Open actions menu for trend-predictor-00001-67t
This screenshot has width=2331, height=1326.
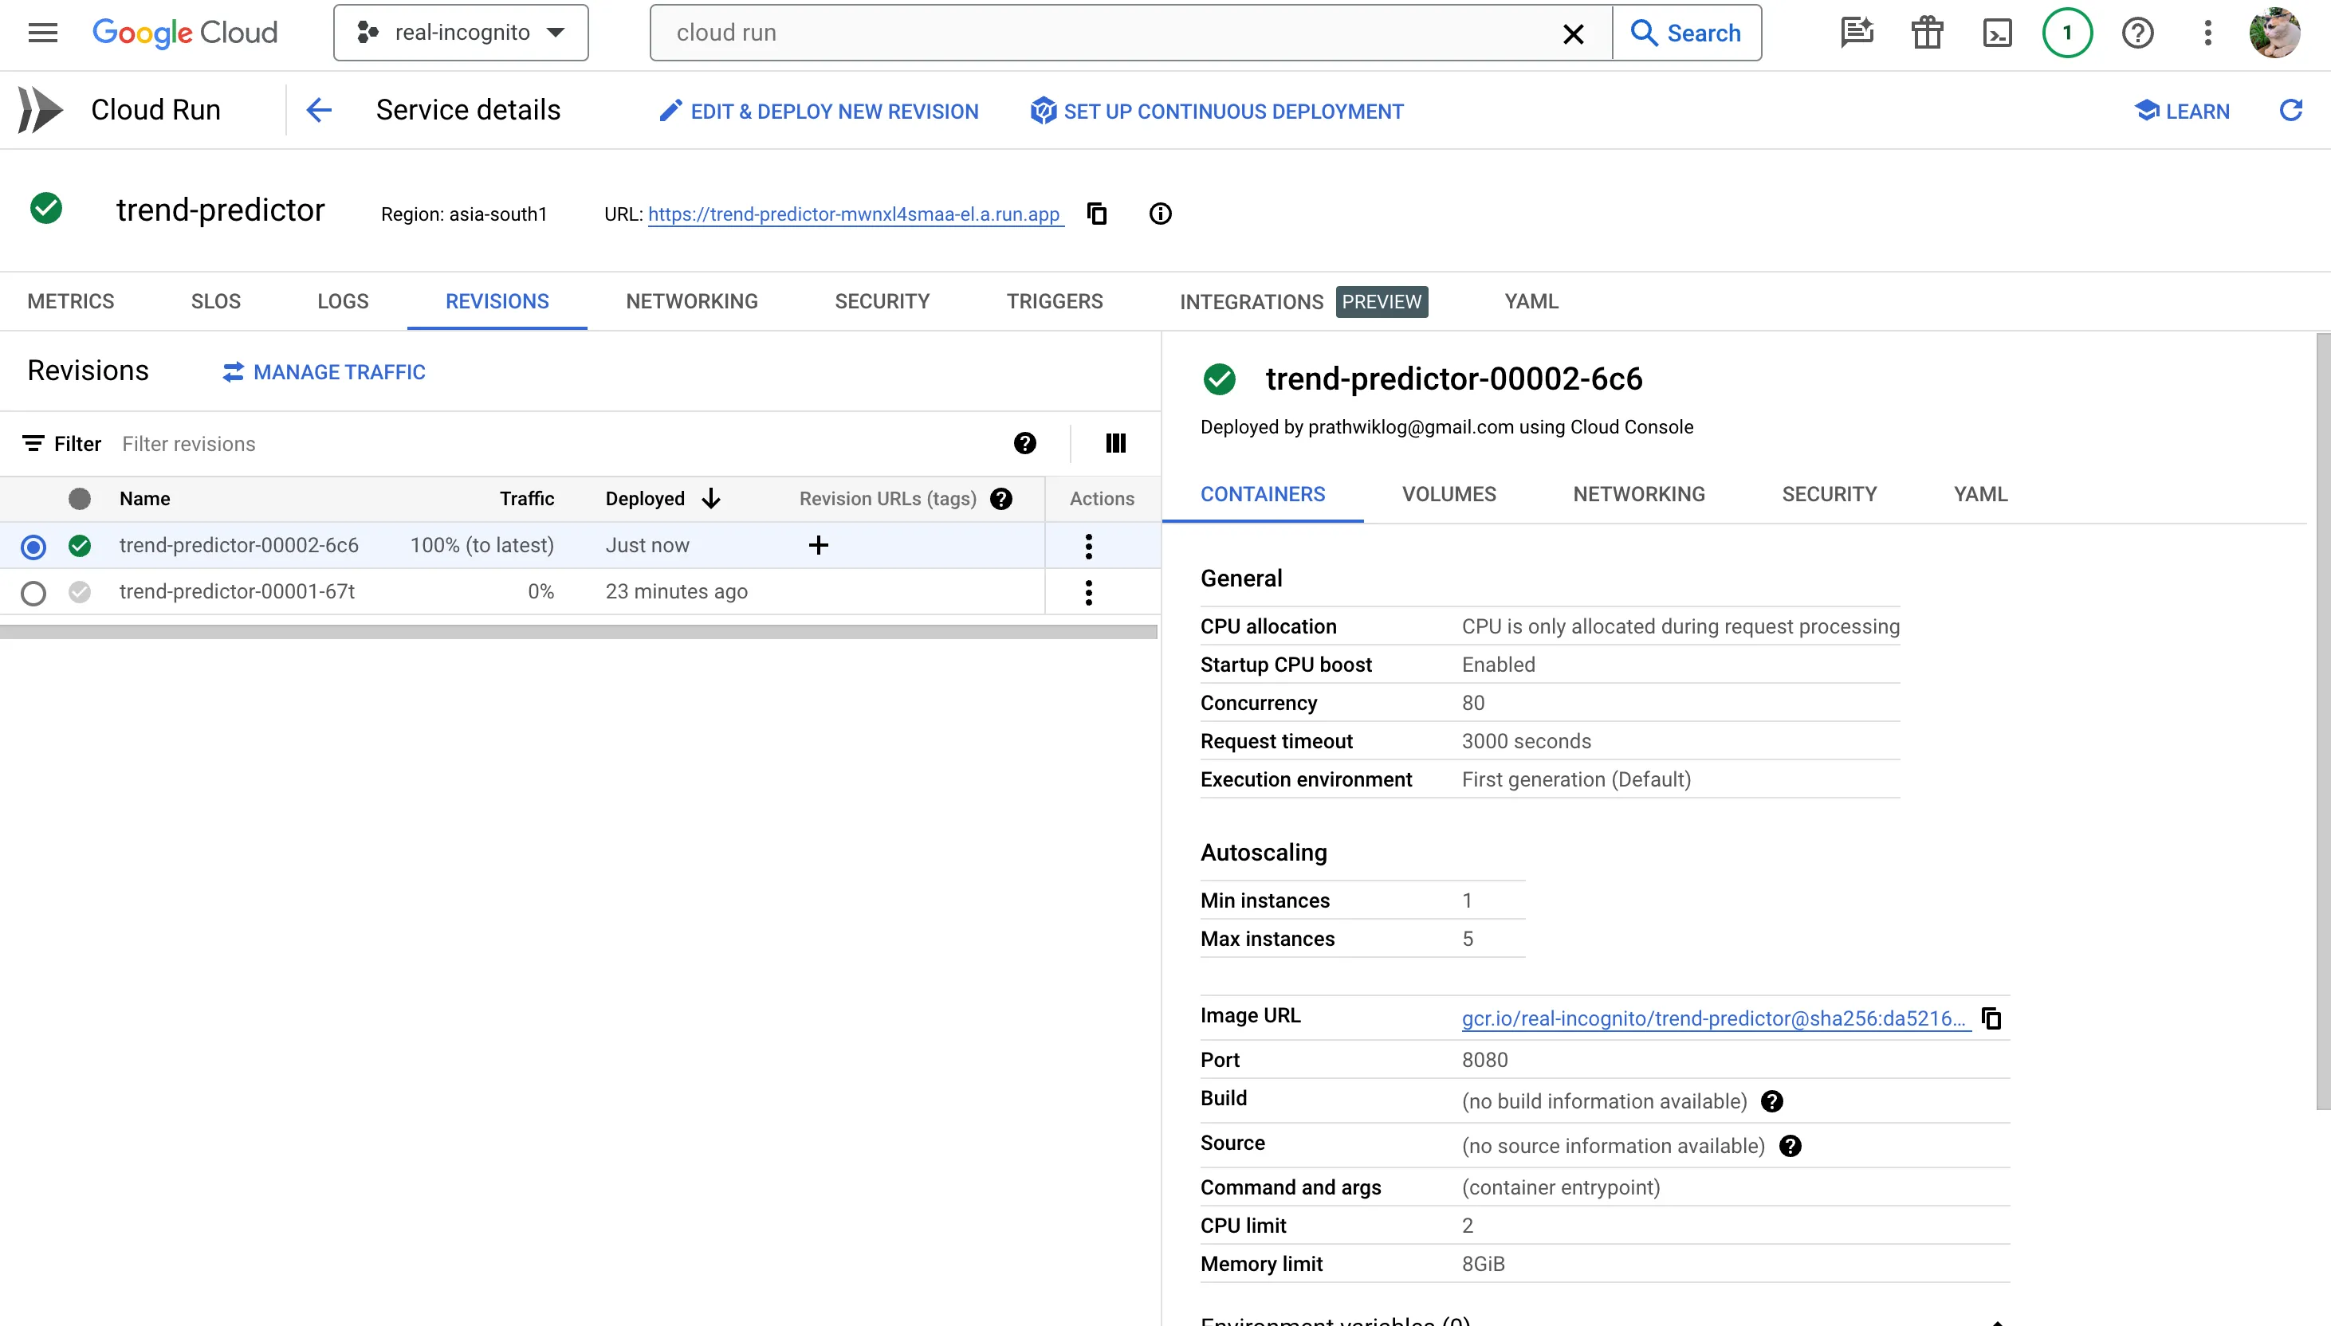coord(1088,593)
